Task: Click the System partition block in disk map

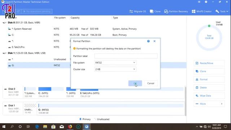Action: tap(30, 92)
